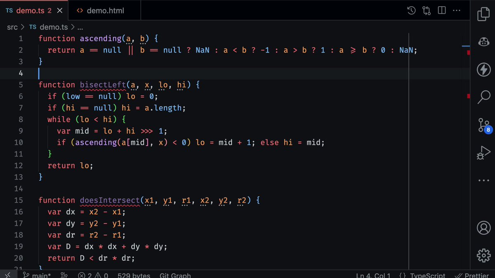Image resolution: width=495 pixels, height=278 pixels.
Task: Show additional views ellipsis in activity bar
Action: (483, 180)
